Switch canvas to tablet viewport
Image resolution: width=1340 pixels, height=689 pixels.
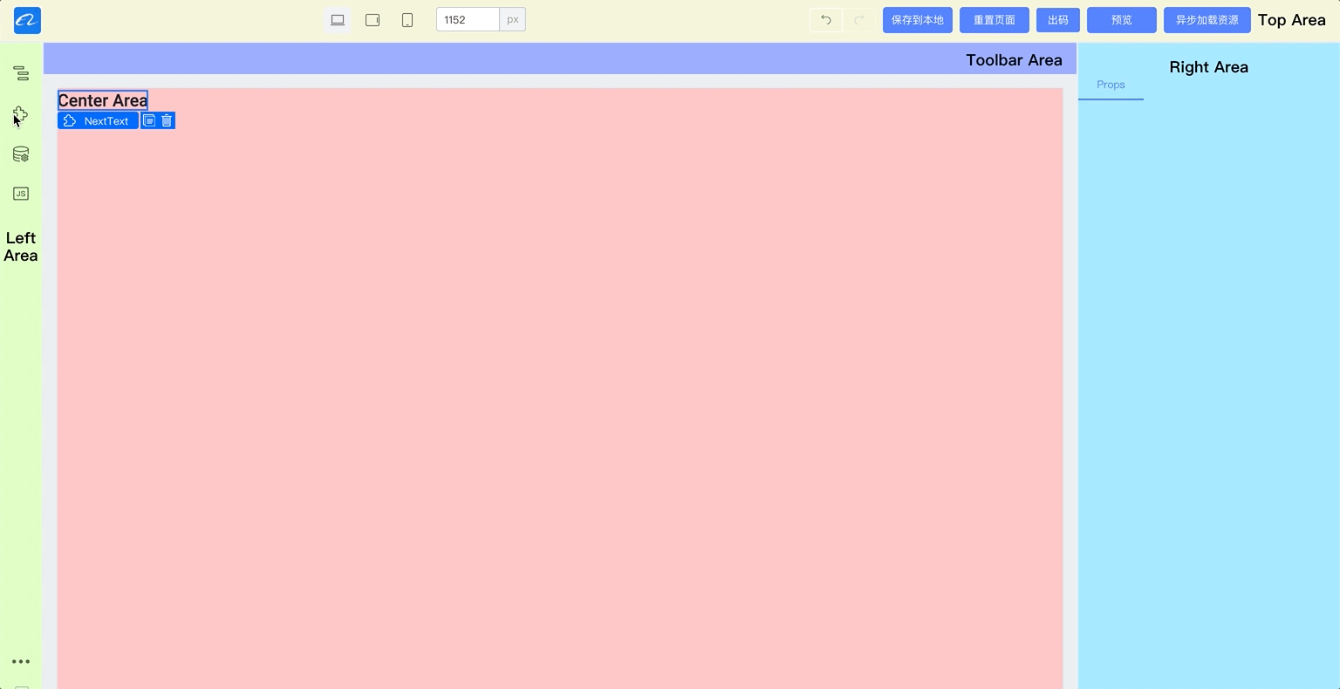373,19
